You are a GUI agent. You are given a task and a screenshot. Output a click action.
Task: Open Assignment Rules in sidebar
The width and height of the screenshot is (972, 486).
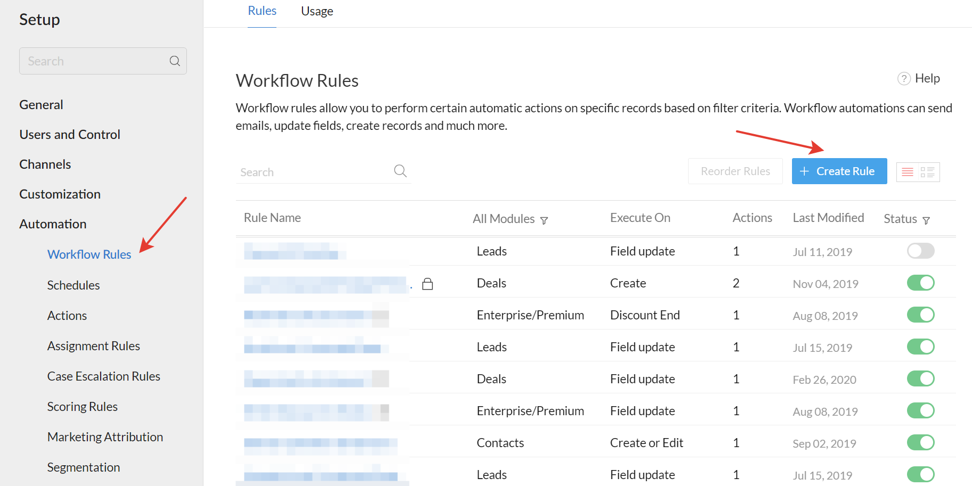[x=94, y=346]
